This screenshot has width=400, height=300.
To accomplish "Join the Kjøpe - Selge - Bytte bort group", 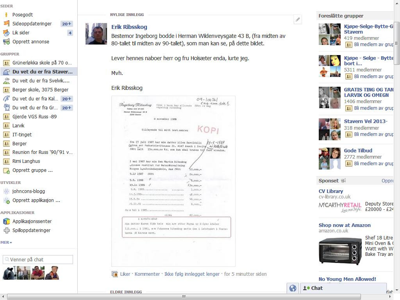I will tap(373, 76).
